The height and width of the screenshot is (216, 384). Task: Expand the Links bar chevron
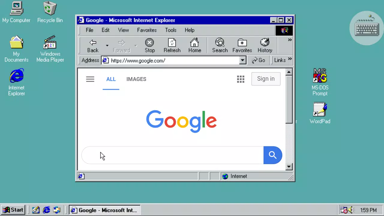pyautogui.click(x=289, y=59)
